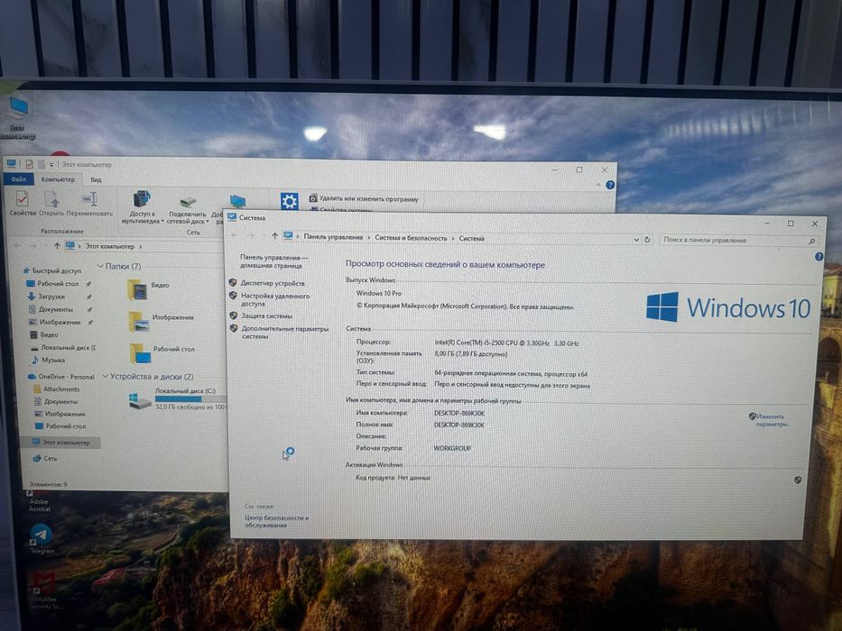Image resolution: width=842 pixels, height=631 pixels.
Task: Click Этот компьютер in Explorer address bar
Action: [109, 246]
